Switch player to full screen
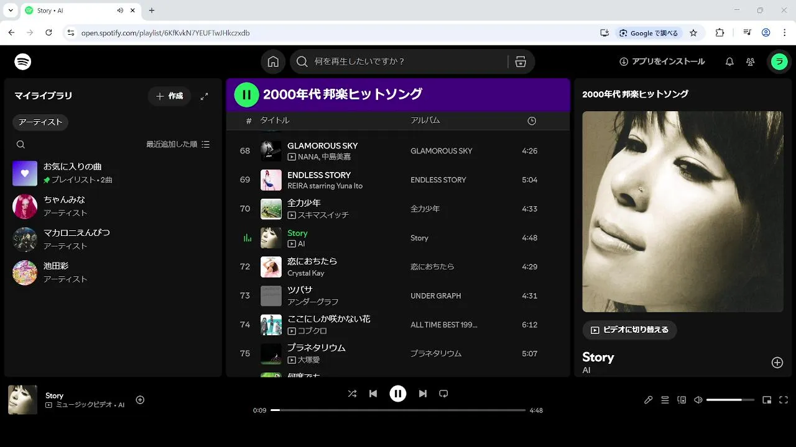Viewport: 796px width, 447px height. (784, 400)
